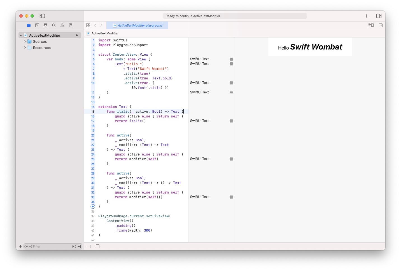The image size is (401, 271).
Task: Expand the Sources folder
Action: coord(25,41)
